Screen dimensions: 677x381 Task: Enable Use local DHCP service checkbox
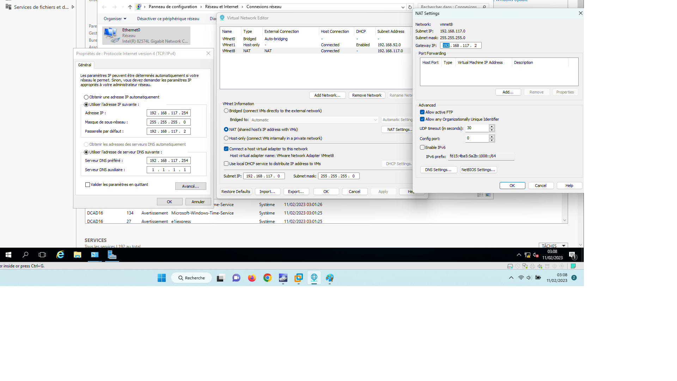coord(226,164)
